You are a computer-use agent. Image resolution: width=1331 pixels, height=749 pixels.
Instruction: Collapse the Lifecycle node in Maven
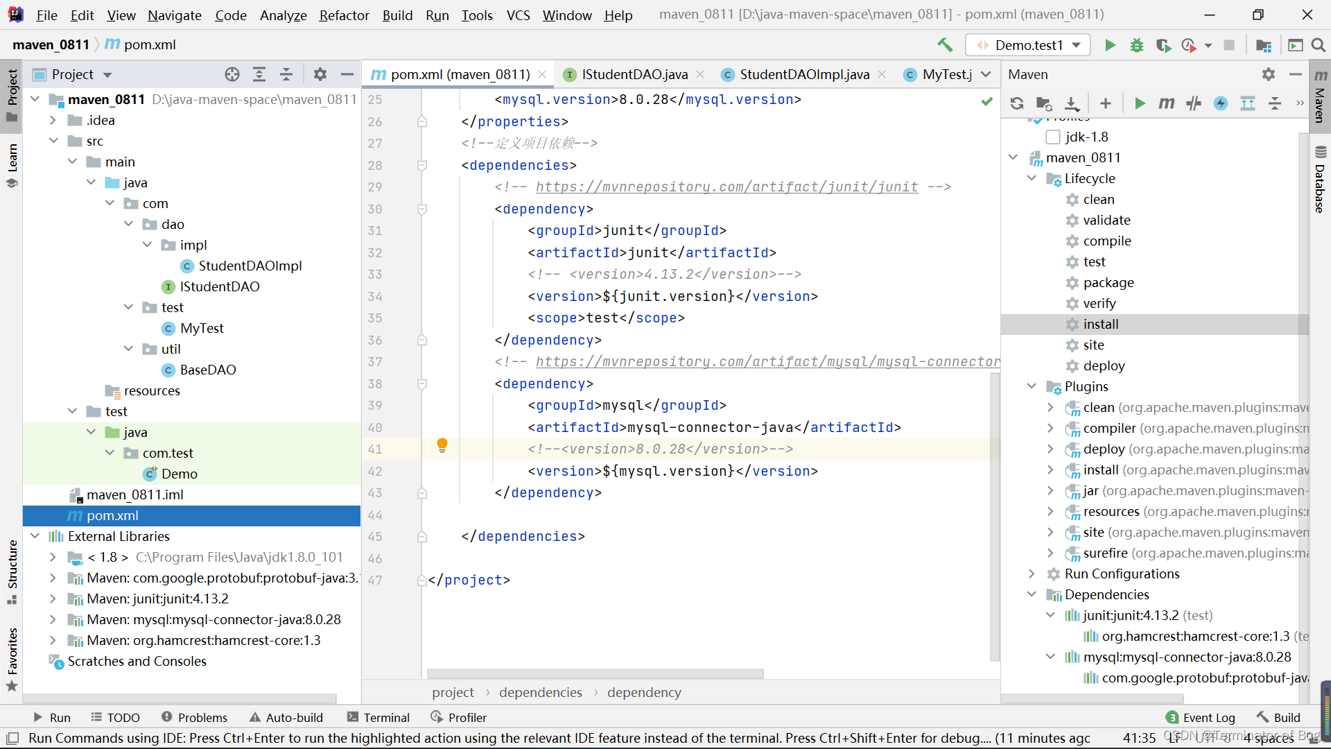coord(1032,178)
